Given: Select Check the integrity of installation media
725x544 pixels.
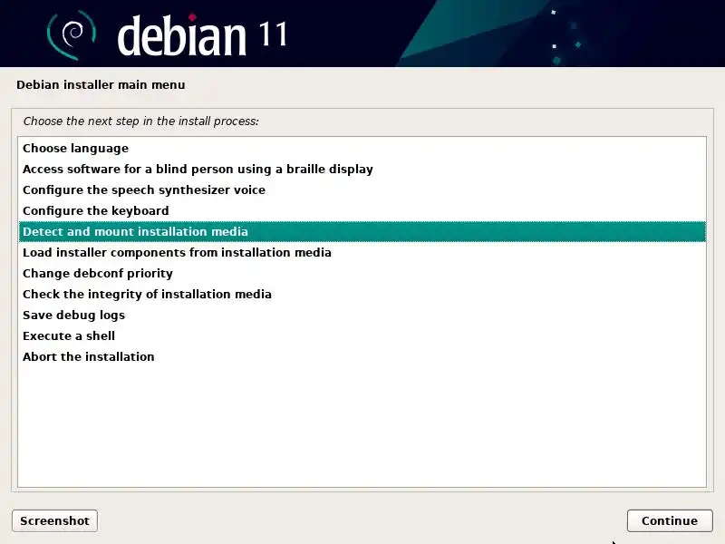Looking at the screenshot, I should 362,294.
